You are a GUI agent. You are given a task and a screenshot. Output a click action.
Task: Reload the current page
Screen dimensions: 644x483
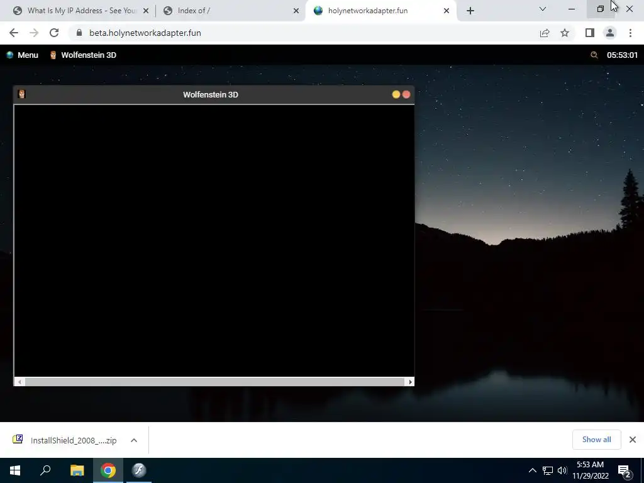[x=54, y=33]
